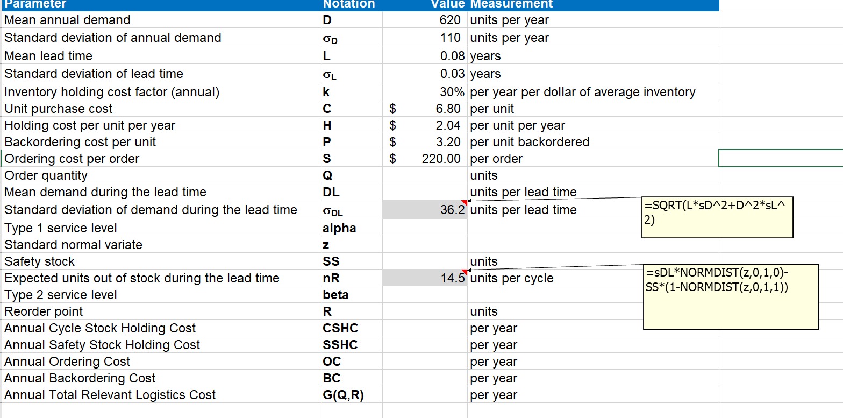Click the 'Unit purchase cost' label
This screenshot has width=843, height=418.
[59, 109]
